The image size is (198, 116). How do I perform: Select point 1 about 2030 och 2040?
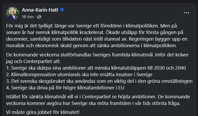coord(96,68)
